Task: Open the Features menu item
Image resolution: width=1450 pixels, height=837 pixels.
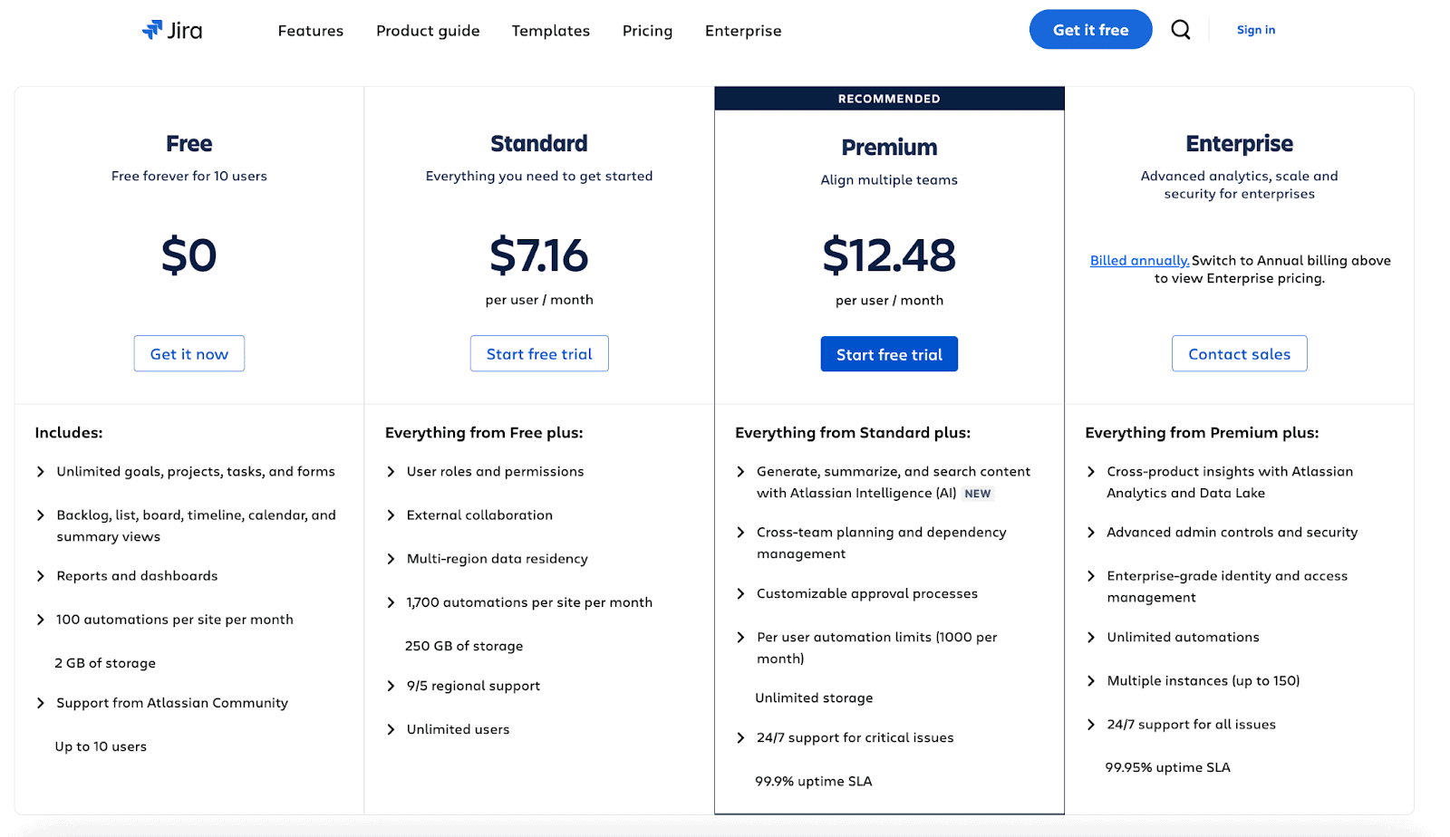Action: pyautogui.click(x=311, y=31)
